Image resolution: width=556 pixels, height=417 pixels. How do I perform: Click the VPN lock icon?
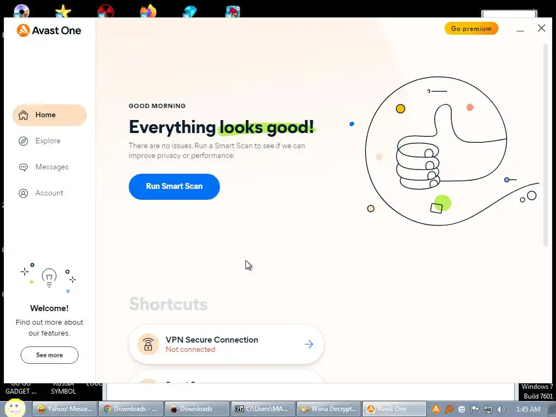(x=148, y=344)
